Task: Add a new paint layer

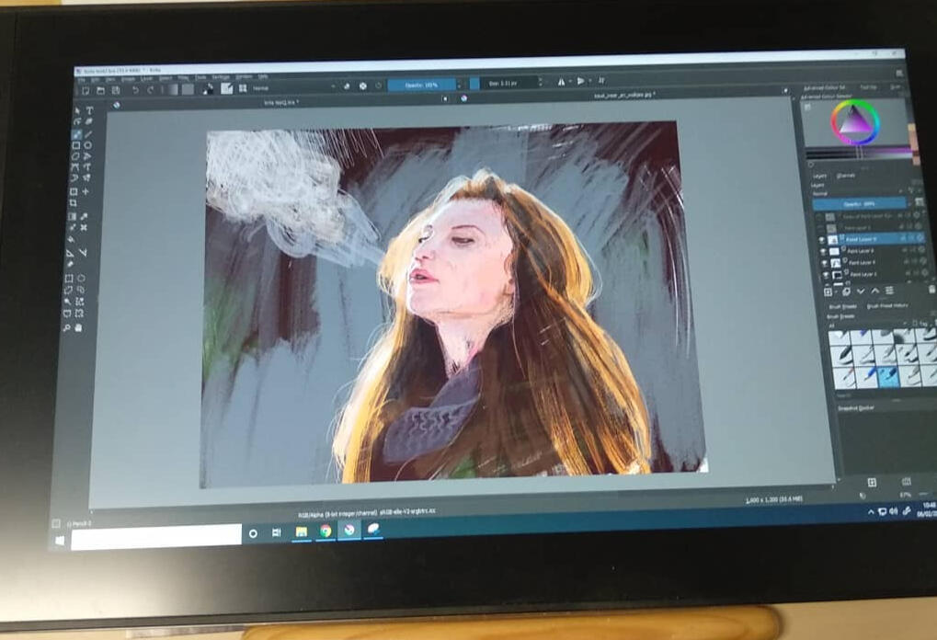Action: pos(828,292)
